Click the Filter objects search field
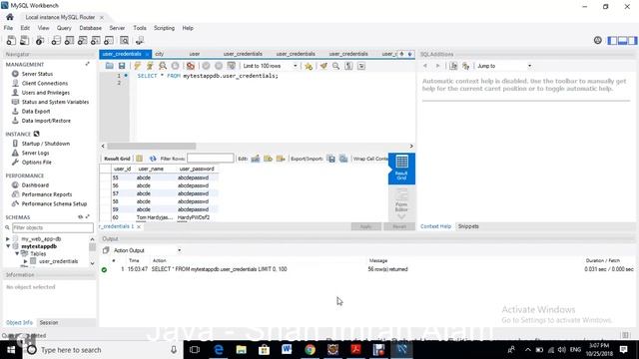Image resolution: width=639 pixels, height=359 pixels. 53,227
